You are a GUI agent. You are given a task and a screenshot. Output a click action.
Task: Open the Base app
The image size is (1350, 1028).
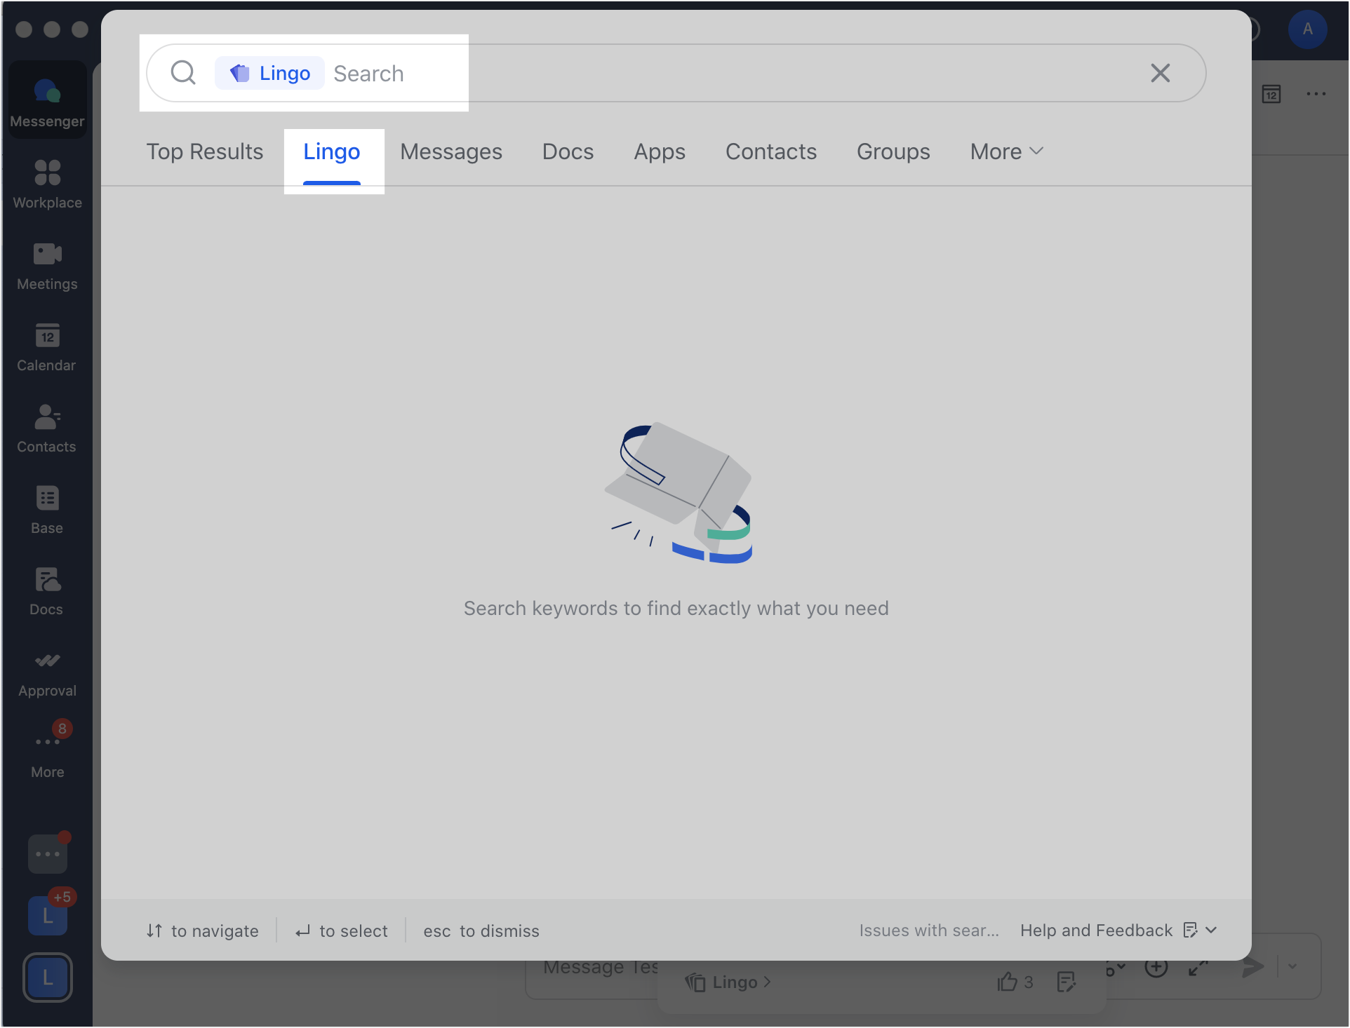(46, 508)
